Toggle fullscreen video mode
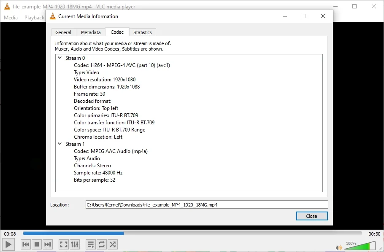The height and width of the screenshot is (252, 384). 64,244
